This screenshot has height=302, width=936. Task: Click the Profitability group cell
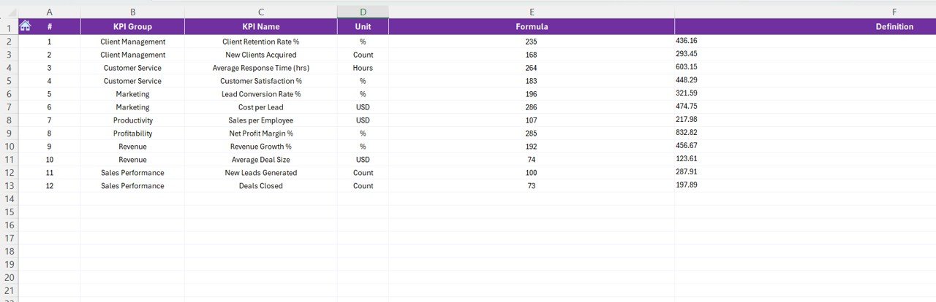click(132, 133)
